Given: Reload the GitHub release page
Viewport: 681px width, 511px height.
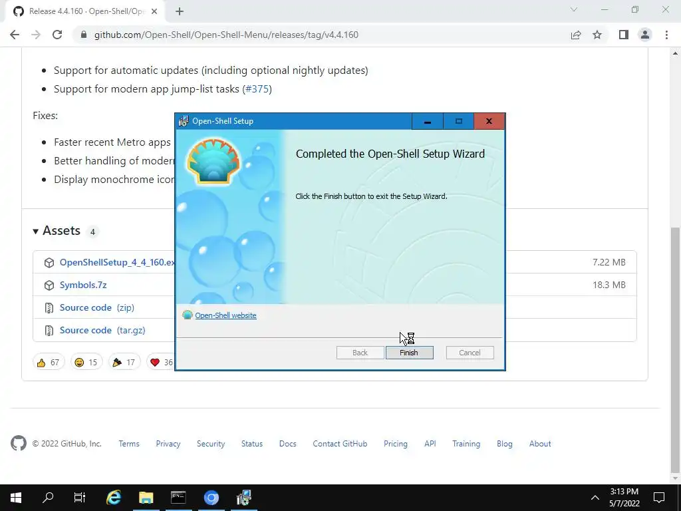Looking at the screenshot, I should click(57, 35).
